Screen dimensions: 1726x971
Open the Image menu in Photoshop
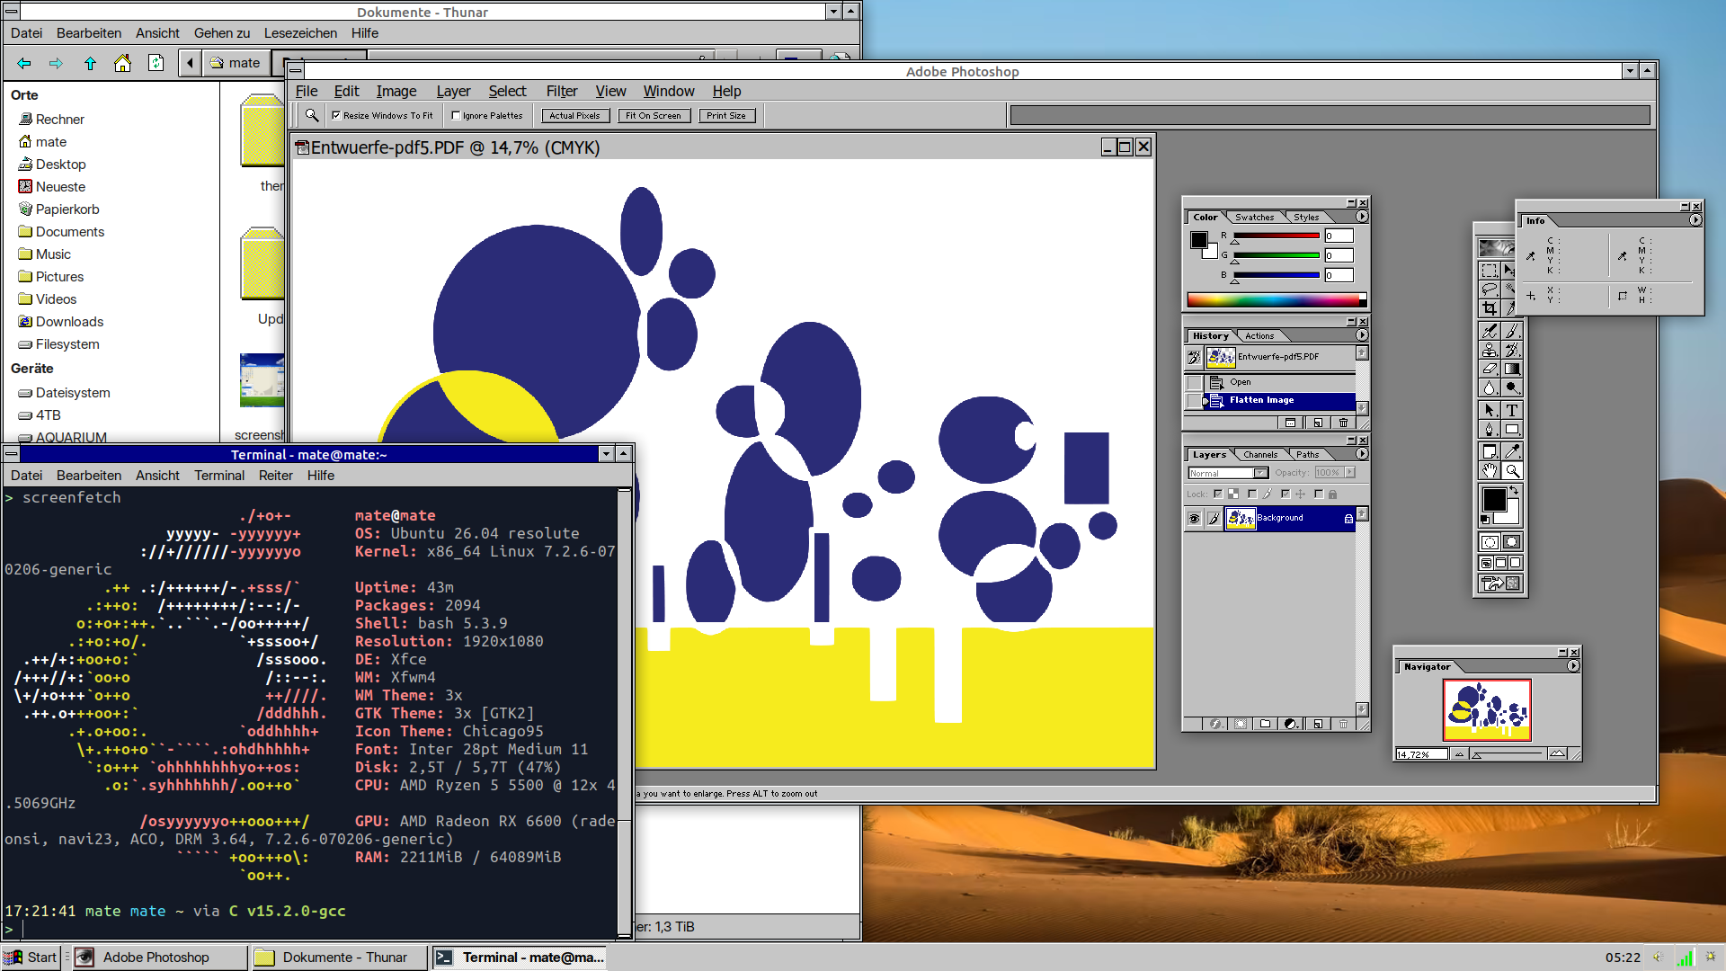[x=396, y=91]
